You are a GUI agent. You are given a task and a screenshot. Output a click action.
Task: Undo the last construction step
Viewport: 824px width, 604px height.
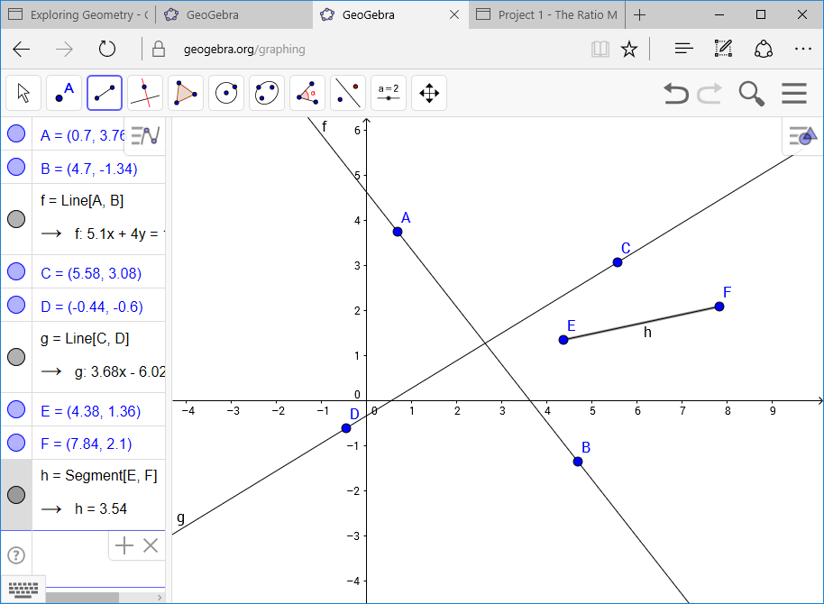[x=676, y=93]
